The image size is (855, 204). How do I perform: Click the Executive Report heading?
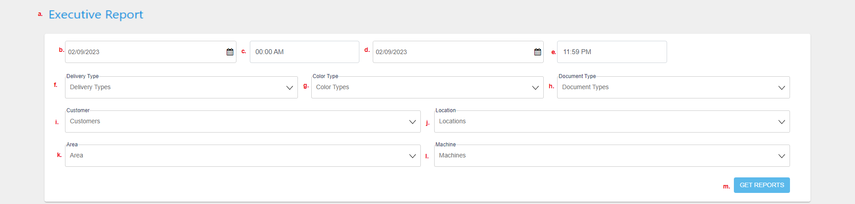pos(96,15)
